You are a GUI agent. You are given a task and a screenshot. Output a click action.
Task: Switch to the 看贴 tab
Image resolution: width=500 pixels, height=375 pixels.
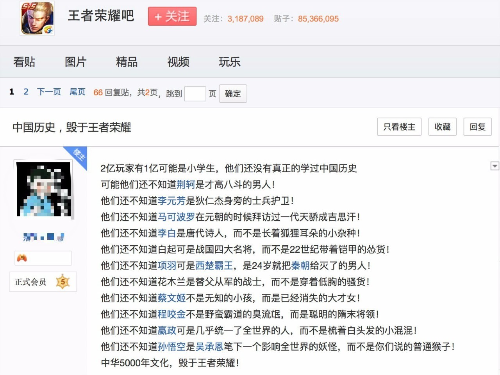coord(24,62)
